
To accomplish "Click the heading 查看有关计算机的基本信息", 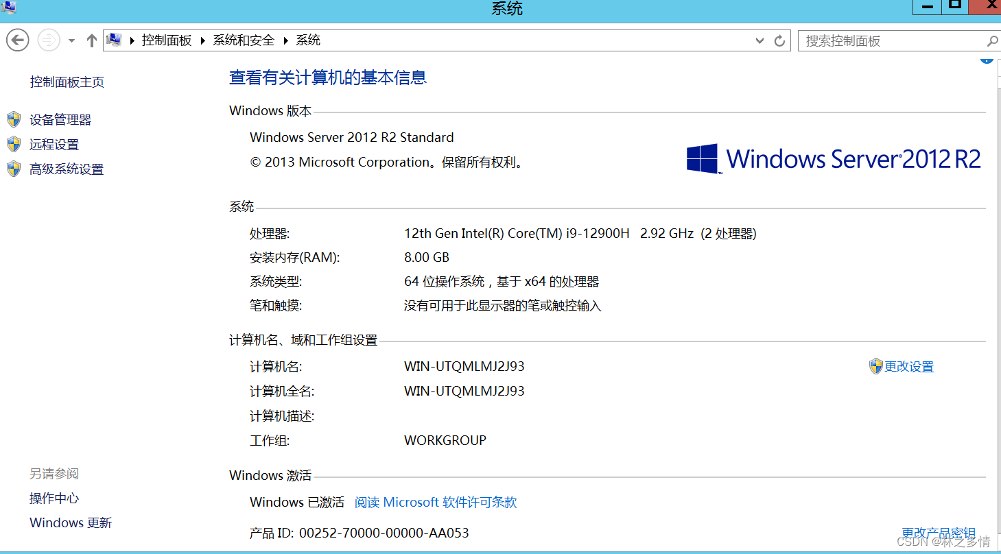I will coord(328,77).
